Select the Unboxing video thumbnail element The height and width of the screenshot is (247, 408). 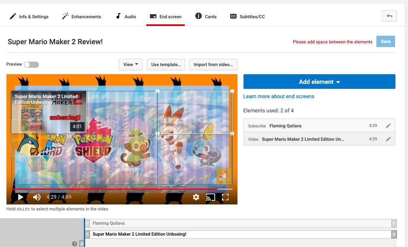[x=49, y=112]
